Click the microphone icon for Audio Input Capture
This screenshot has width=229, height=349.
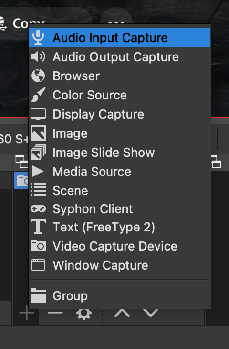click(38, 37)
